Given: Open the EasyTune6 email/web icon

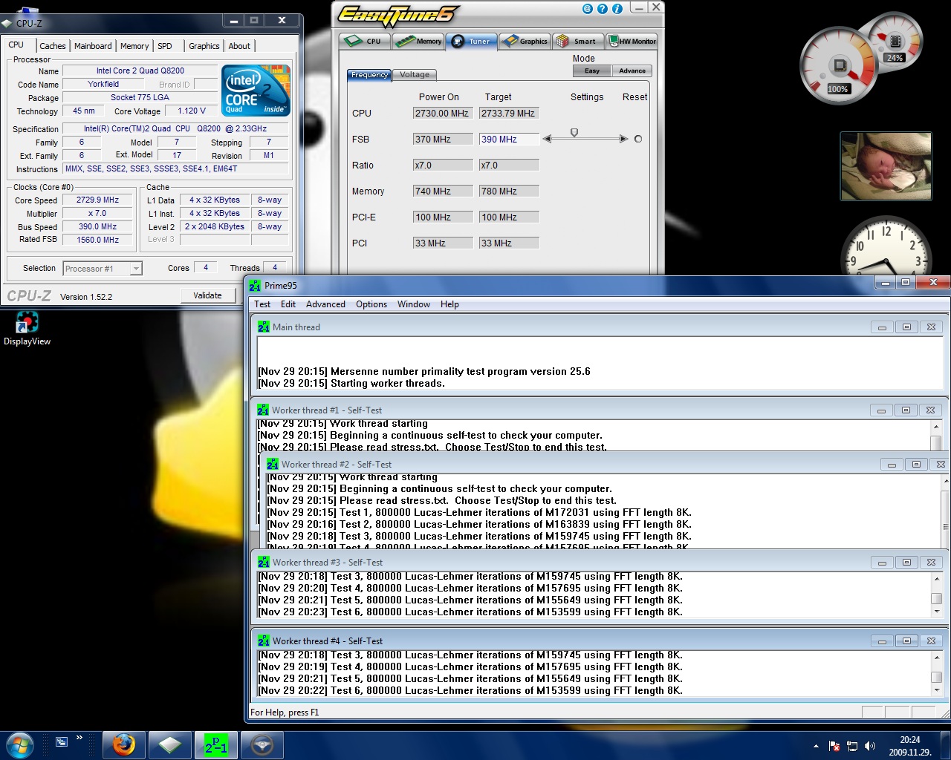Looking at the screenshot, I should [x=588, y=9].
